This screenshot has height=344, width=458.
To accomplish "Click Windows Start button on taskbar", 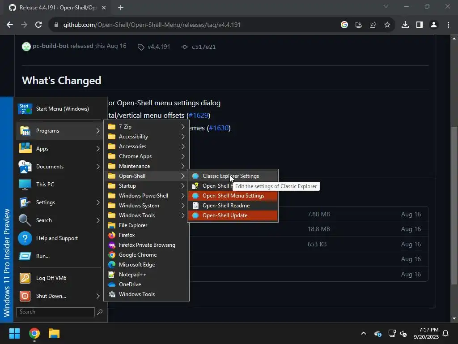I will (14, 333).
